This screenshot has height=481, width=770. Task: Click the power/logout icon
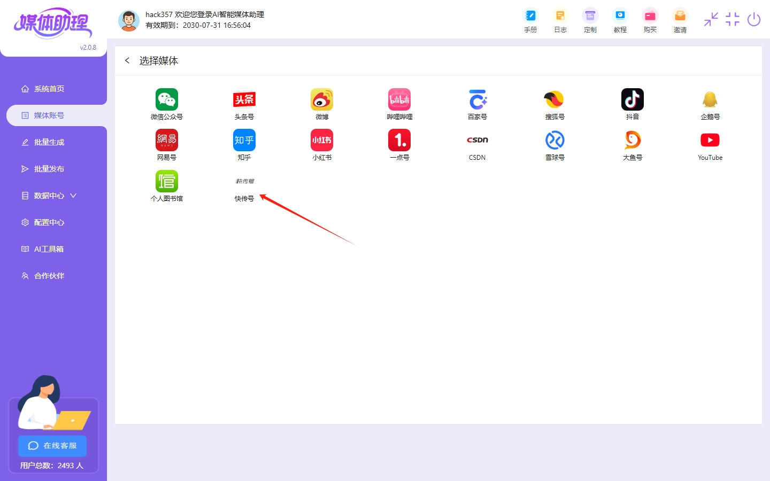click(754, 20)
